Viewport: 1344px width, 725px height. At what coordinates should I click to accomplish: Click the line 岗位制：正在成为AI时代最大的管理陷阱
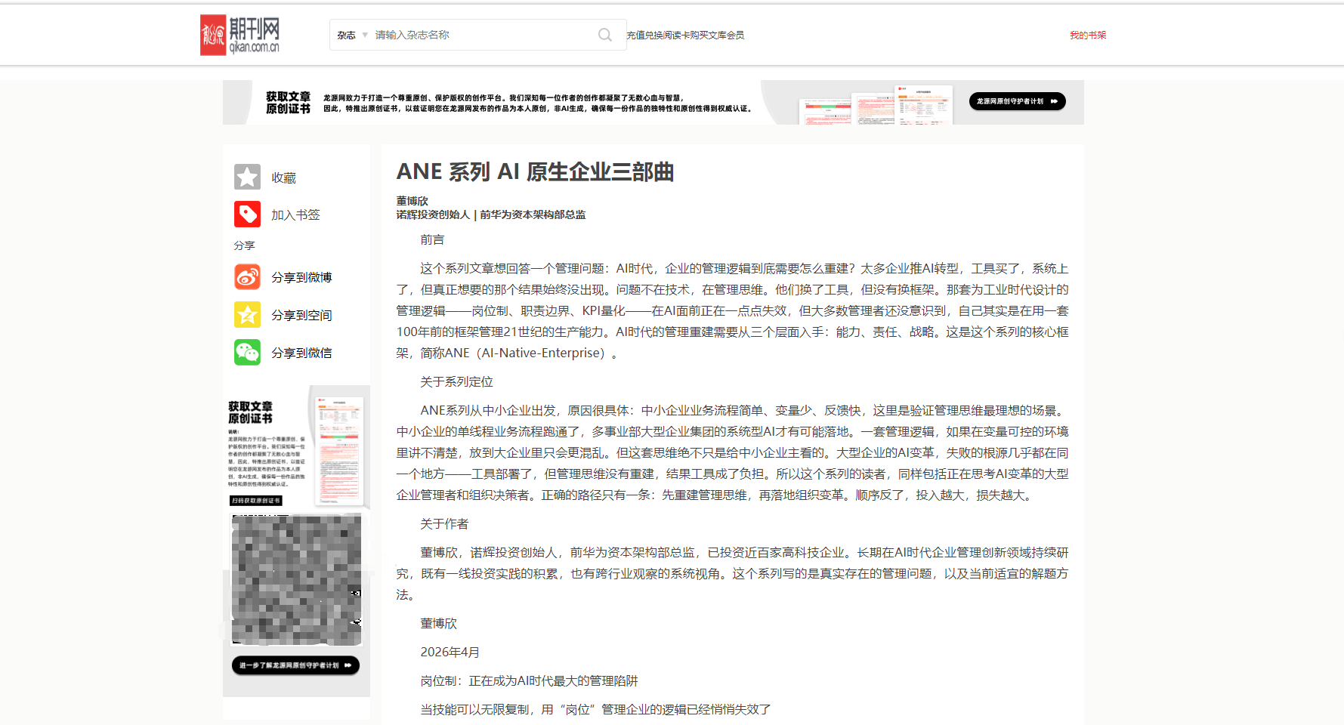(x=529, y=681)
